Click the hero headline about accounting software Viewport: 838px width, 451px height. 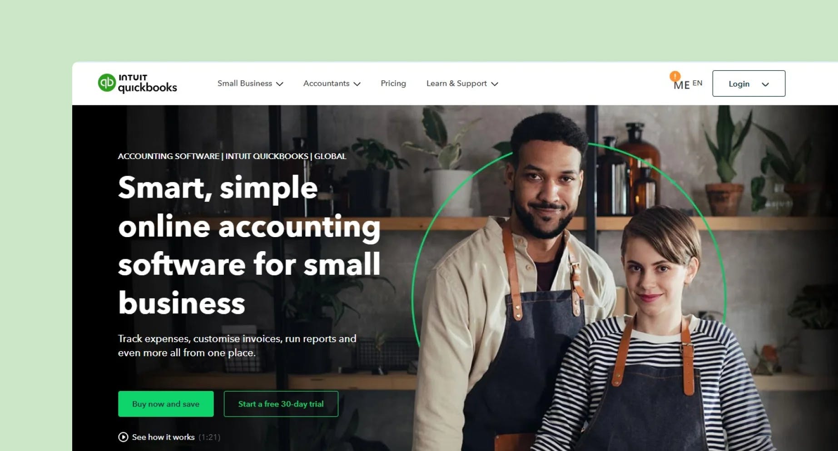249,245
